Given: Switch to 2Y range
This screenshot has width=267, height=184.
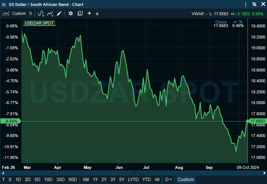Looking at the screenshot, I should pos(104,179).
